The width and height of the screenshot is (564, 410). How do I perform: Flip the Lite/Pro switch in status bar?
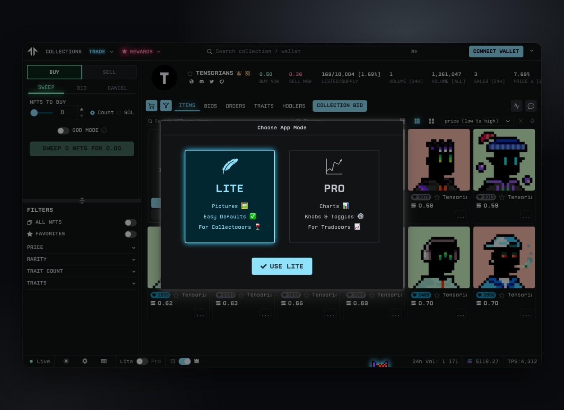click(x=142, y=361)
